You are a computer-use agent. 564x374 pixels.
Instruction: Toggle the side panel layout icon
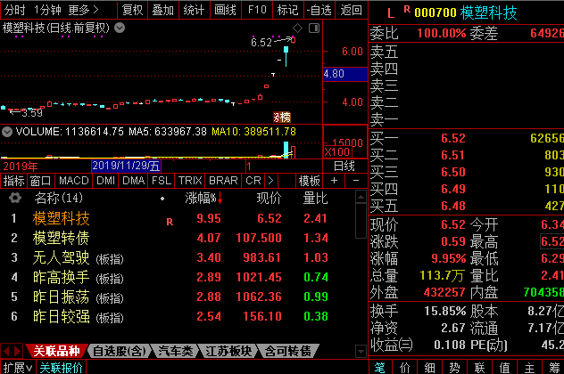click(x=314, y=28)
